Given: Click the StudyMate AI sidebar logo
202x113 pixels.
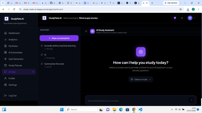Looking at the screenshot, I should 7,19.
